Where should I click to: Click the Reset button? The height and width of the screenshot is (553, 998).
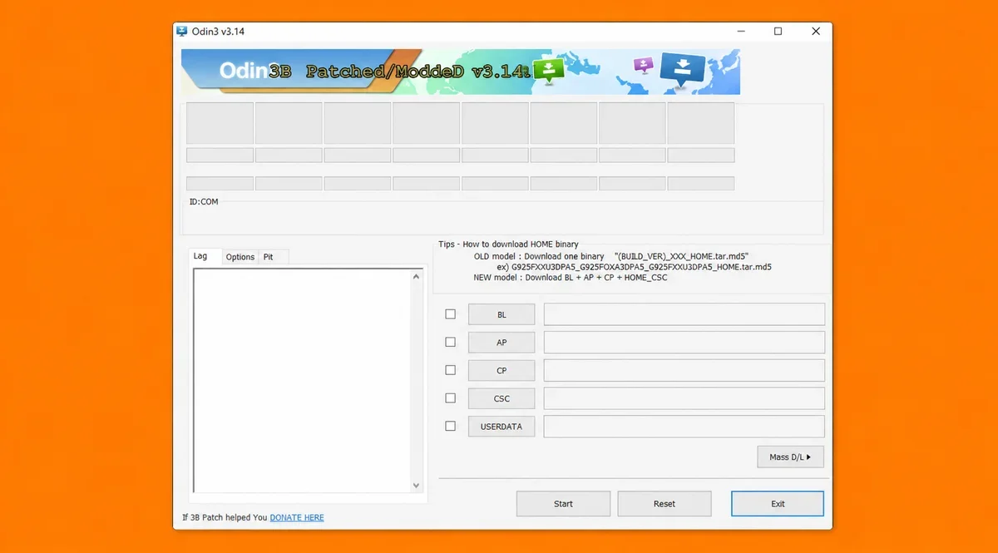665,503
